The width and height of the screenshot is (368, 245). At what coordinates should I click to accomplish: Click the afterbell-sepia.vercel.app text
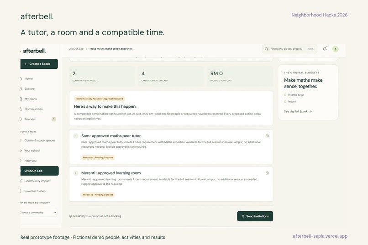click(320, 236)
